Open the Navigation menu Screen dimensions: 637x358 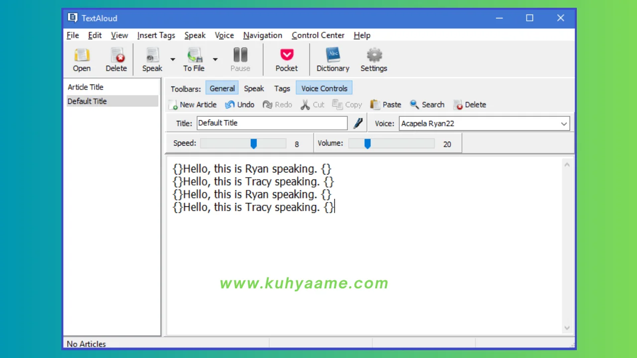click(x=263, y=35)
